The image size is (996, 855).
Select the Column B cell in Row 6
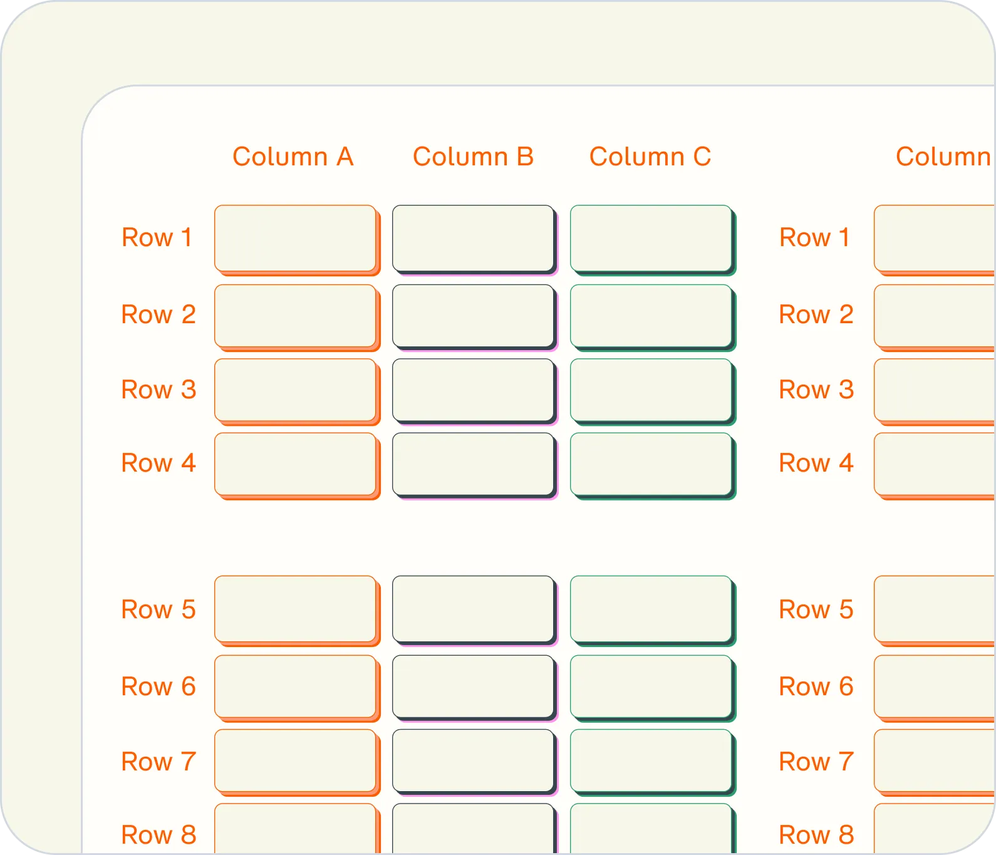pyautogui.click(x=473, y=687)
